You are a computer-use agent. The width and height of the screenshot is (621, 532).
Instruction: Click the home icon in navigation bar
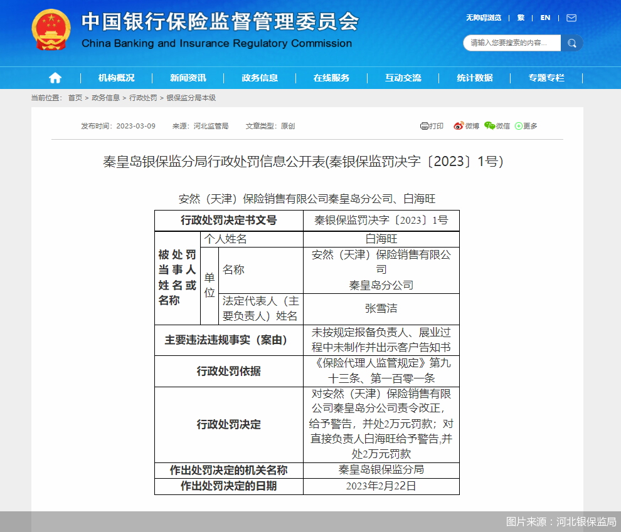tap(55, 78)
